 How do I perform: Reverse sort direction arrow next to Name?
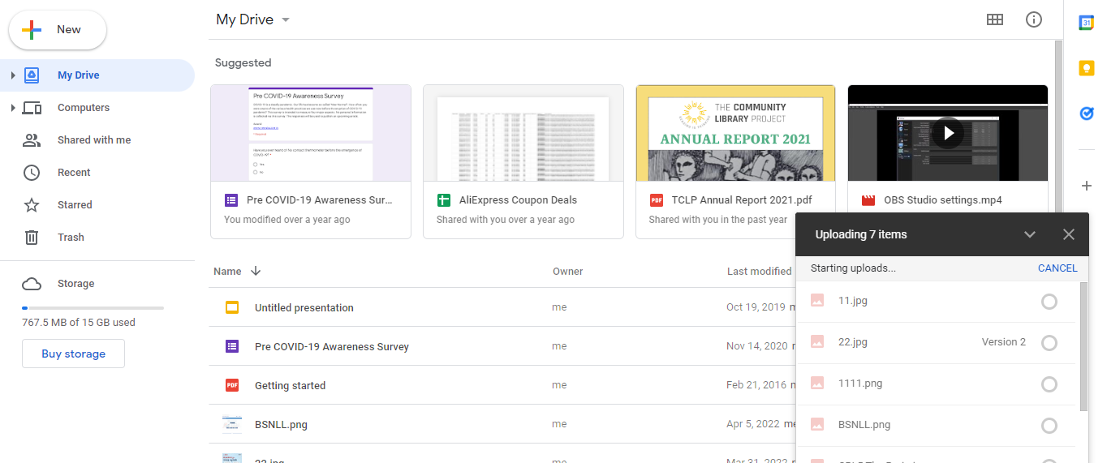point(256,272)
